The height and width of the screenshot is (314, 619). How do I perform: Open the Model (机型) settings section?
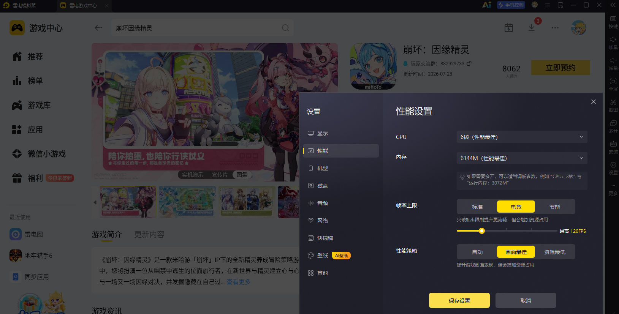click(340, 168)
